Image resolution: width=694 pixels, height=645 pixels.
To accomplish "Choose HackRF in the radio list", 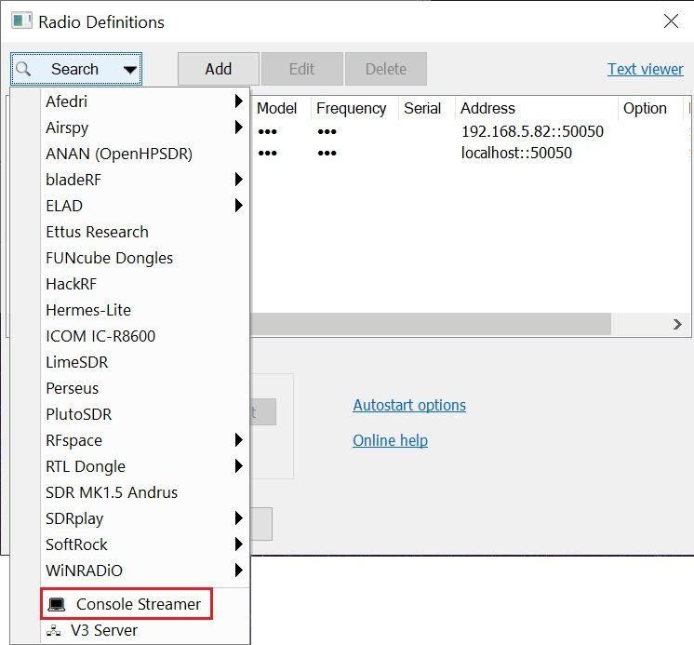I will coord(71,284).
